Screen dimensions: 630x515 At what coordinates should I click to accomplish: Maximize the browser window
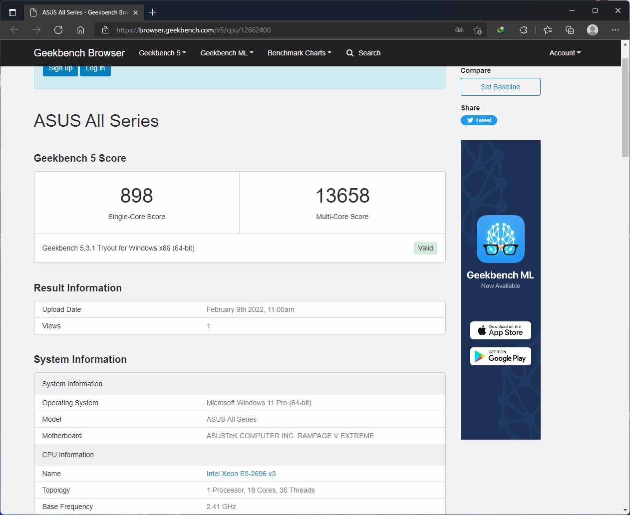tap(595, 10)
